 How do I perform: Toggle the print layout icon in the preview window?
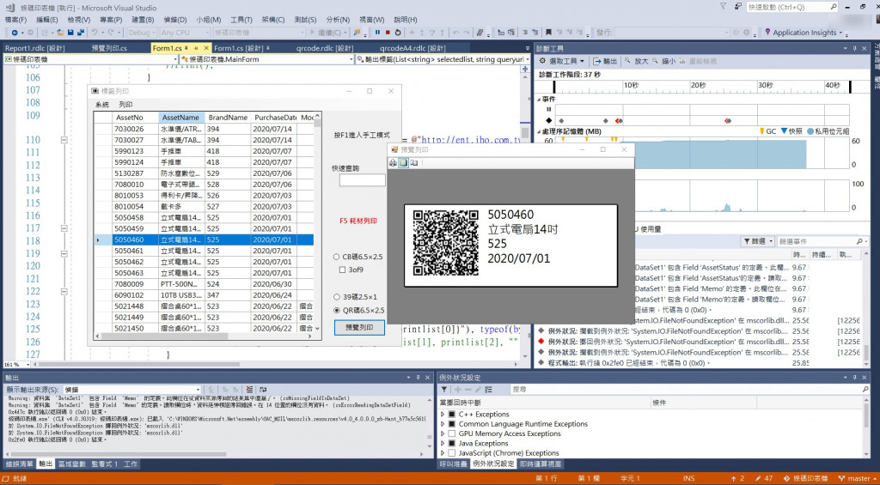click(403, 163)
